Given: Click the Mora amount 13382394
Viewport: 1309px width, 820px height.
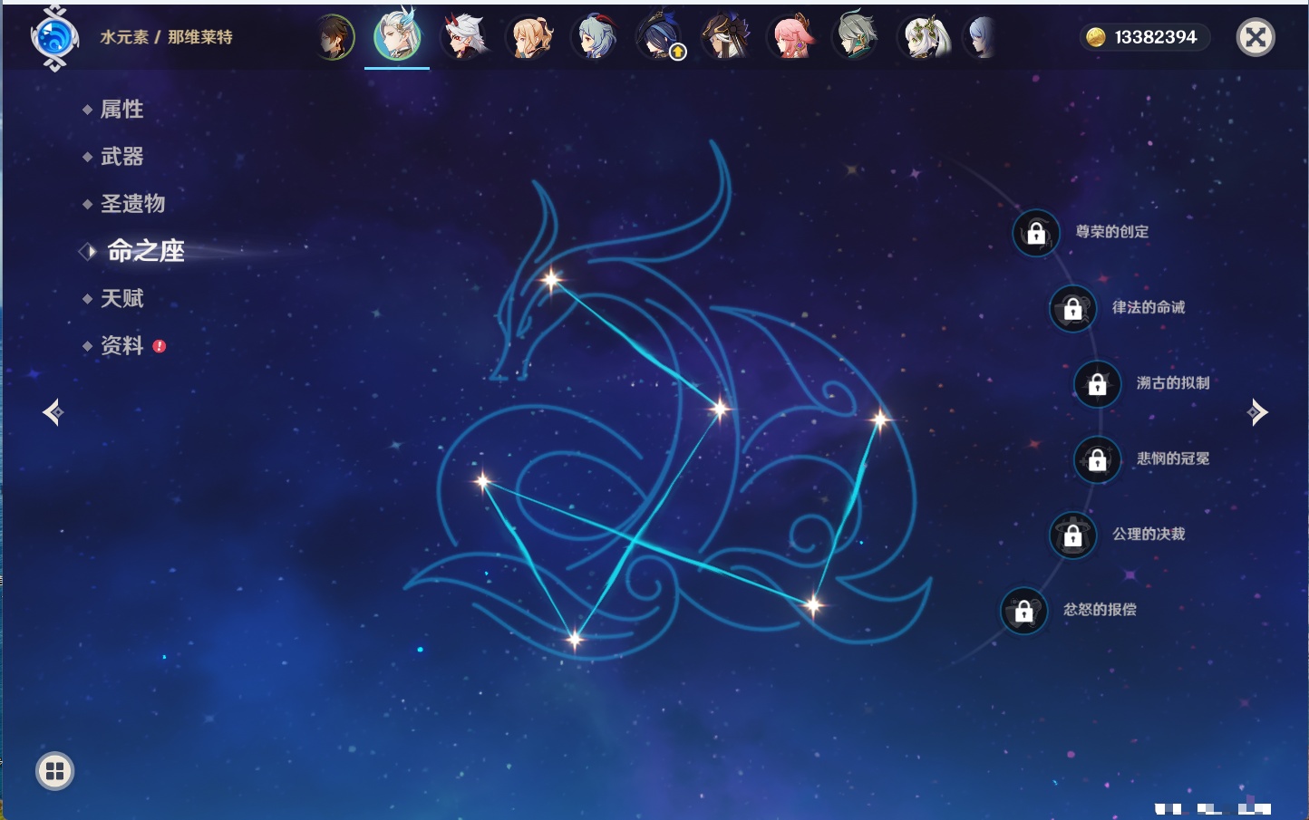Looking at the screenshot, I should pos(1156,37).
